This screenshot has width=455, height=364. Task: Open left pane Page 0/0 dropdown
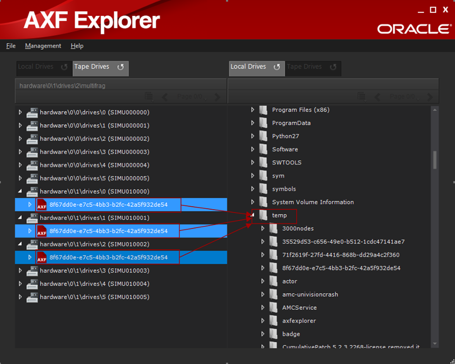192,96
